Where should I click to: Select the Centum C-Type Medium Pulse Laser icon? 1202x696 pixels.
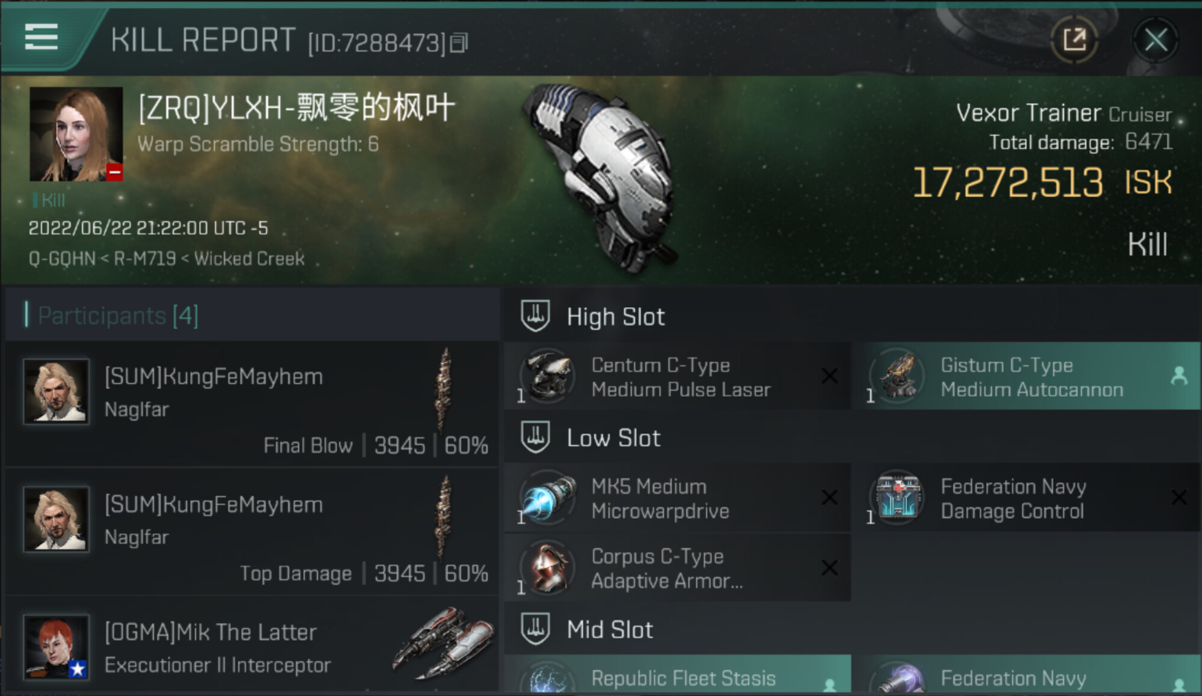(547, 376)
